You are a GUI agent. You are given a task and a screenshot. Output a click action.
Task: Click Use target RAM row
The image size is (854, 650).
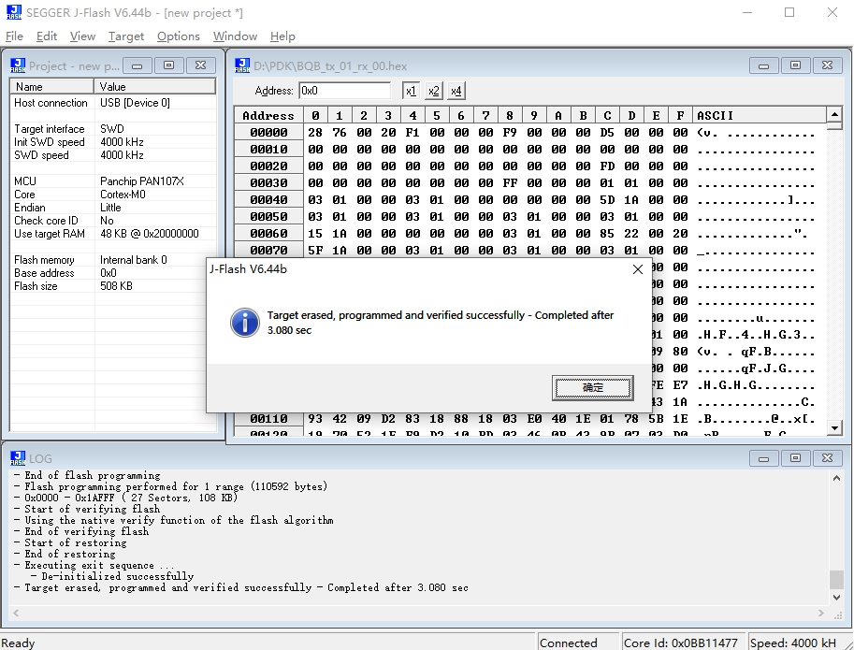coord(113,234)
